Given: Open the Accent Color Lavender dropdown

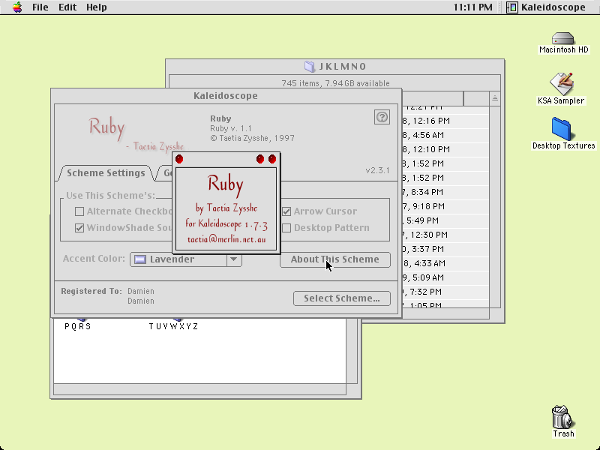Looking at the screenshot, I should click(x=186, y=259).
